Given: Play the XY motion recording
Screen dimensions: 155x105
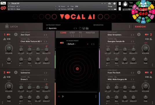Looking at the screenshot, I should pyautogui.click(x=63, y=96).
